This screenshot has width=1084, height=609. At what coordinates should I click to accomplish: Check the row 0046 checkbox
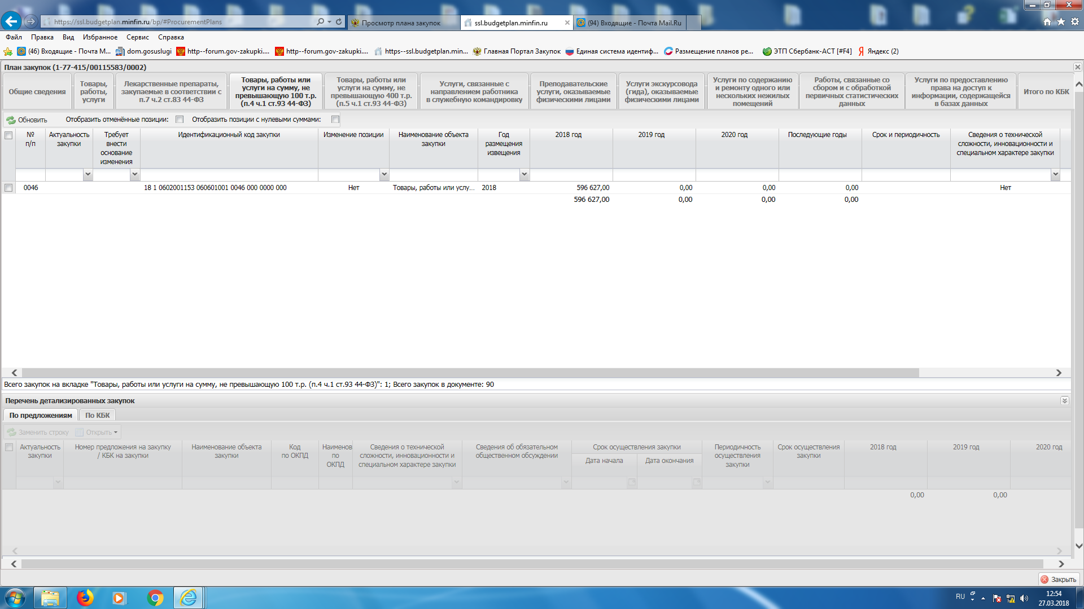pos(8,188)
